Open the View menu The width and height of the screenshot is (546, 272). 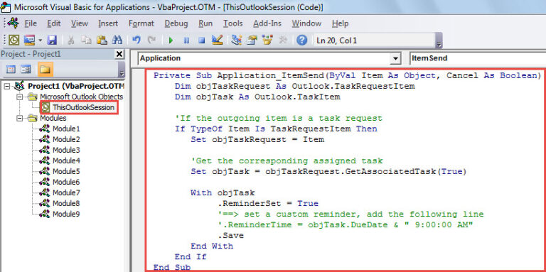coord(80,23)
